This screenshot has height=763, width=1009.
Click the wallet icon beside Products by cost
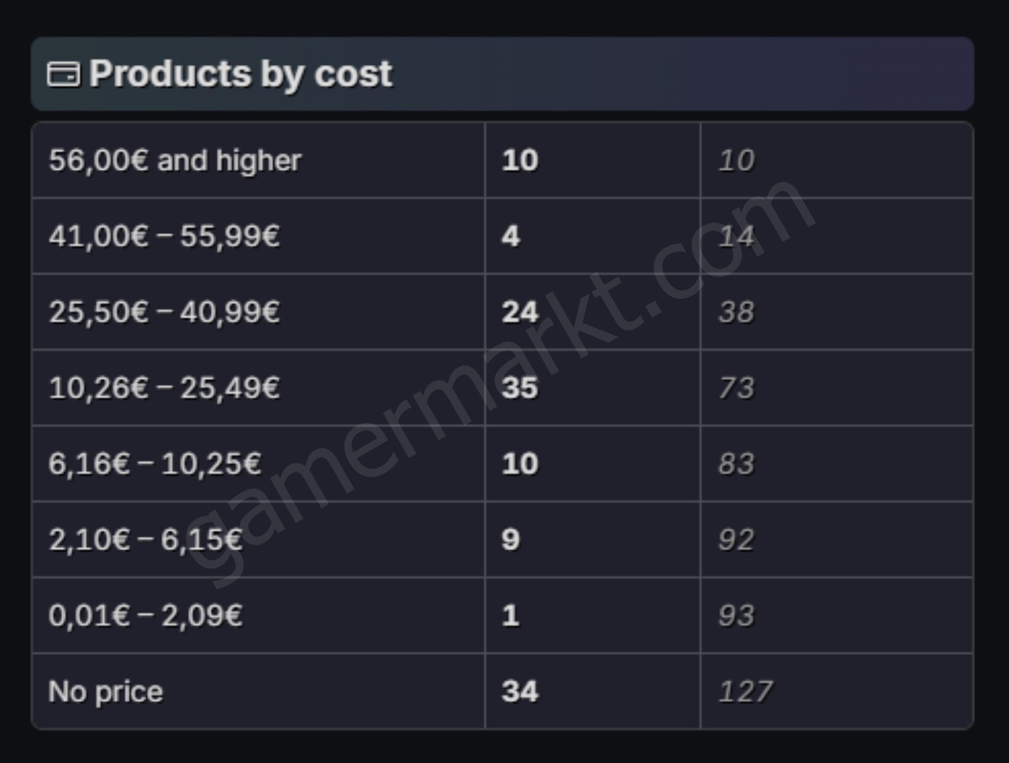[63, 73]
